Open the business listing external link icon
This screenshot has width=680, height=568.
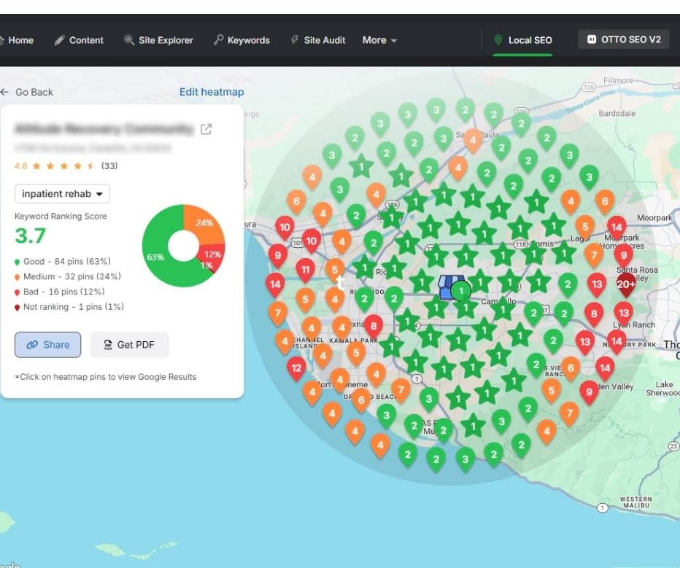[x=206, y=129]
